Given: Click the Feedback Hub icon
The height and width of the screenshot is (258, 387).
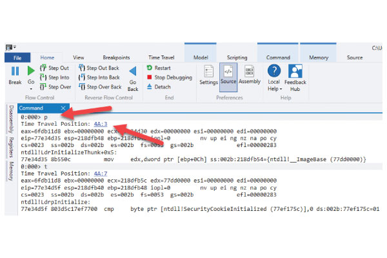Looking at the screenshot, I should click(x=295, y=71).
